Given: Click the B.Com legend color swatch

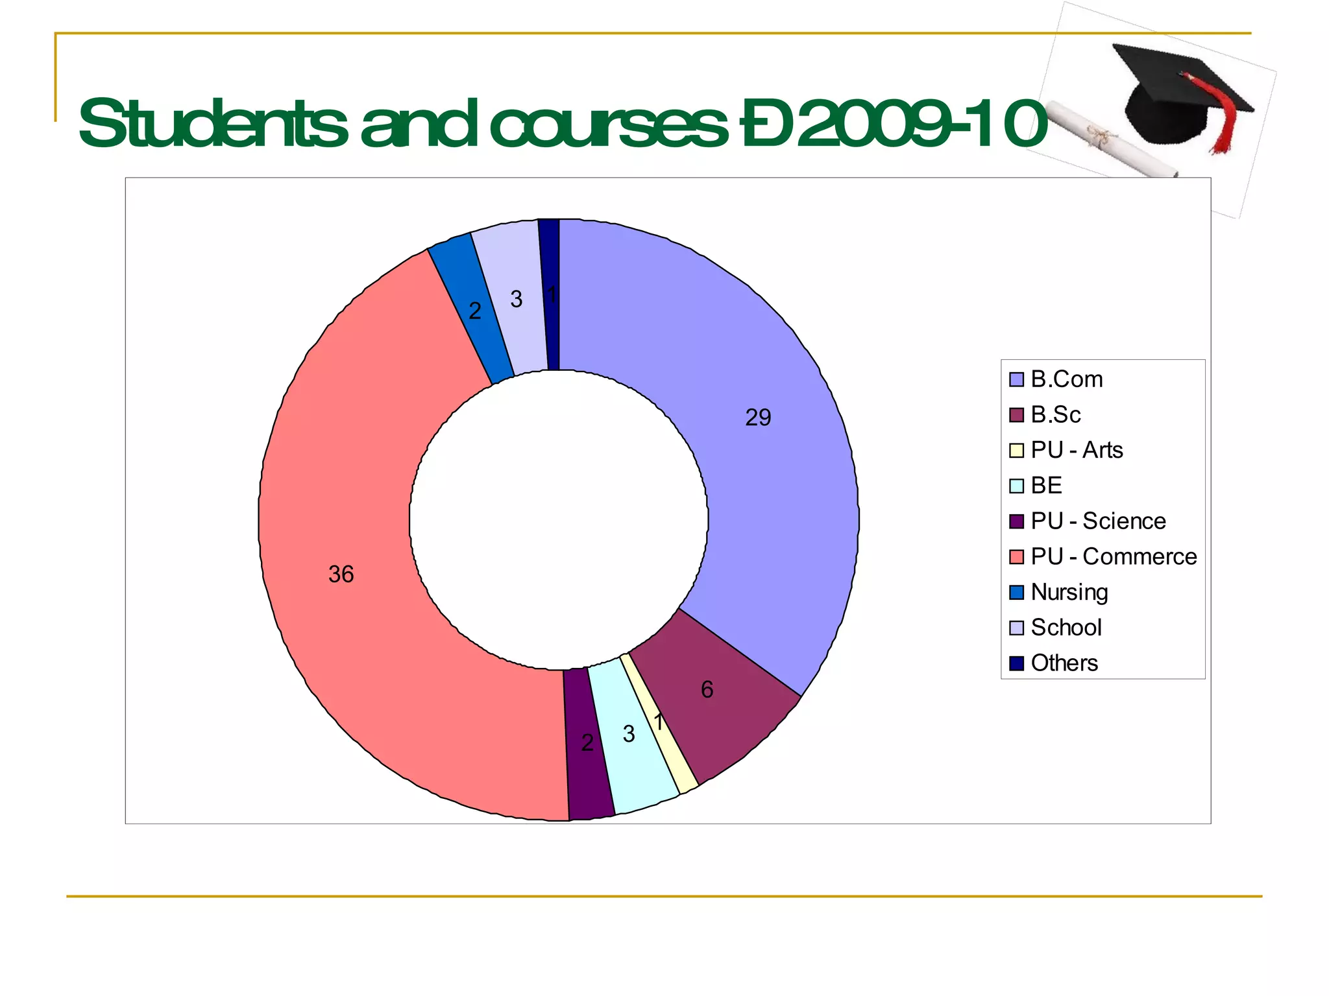Looking at the screenshot, I should coord(1016,379).
